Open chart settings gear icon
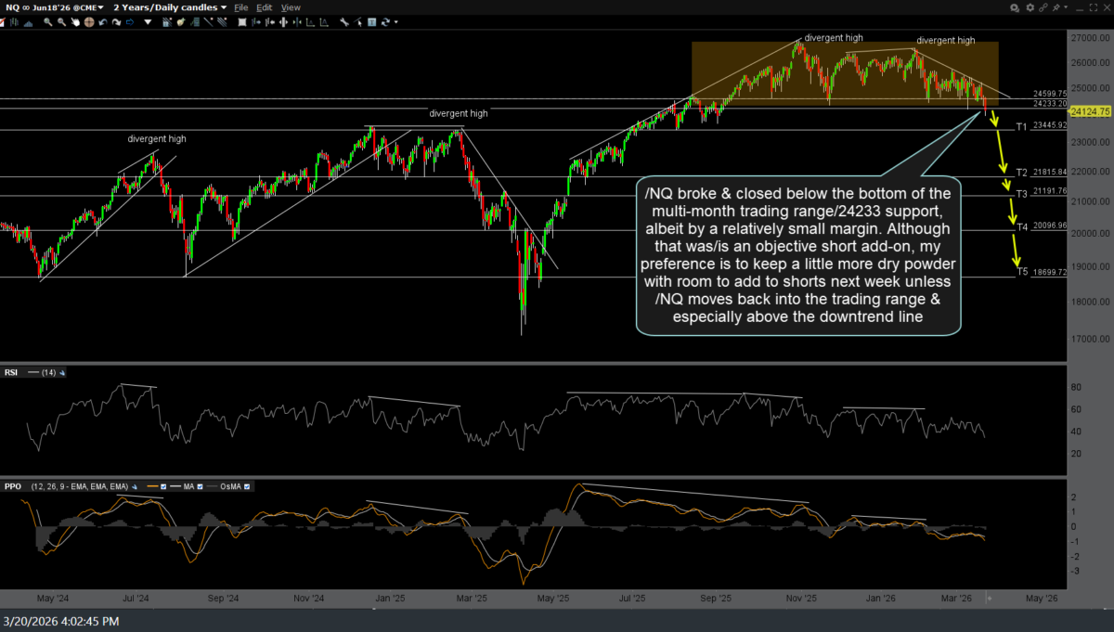Image resolution: width=1114 pixels, height=632 pixels. pos(1030,7)
